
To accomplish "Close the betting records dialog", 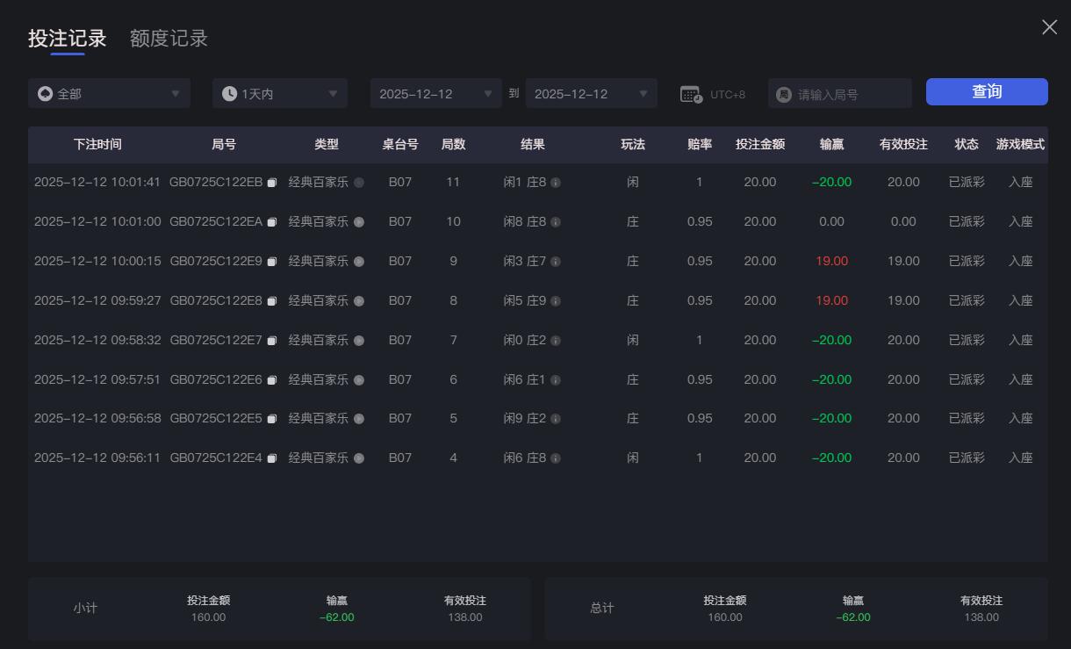I will click(x=1049, y=27).
